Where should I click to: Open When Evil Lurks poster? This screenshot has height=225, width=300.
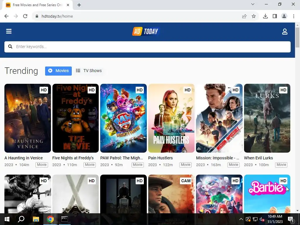point(267,118)
